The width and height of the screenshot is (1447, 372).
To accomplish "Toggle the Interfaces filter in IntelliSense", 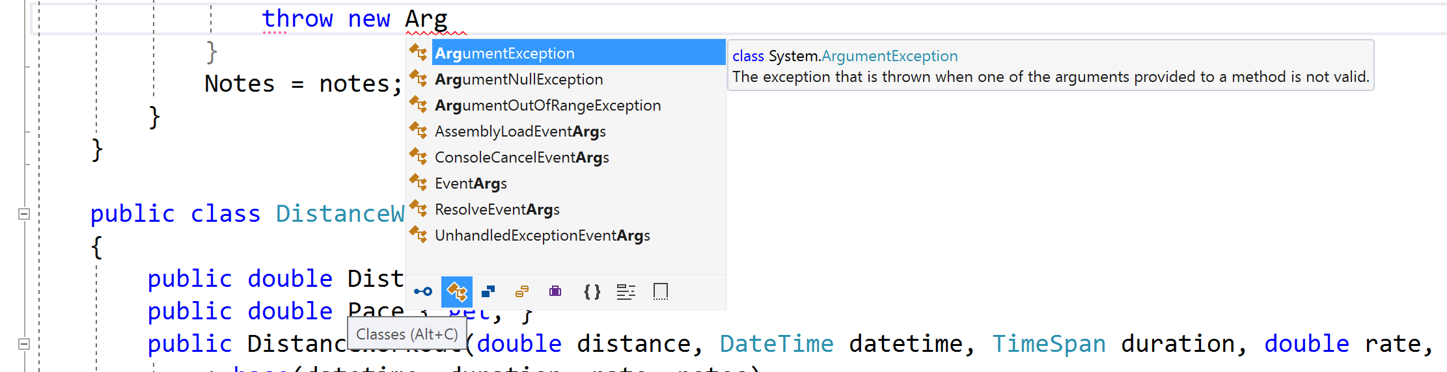I will 423,291.
